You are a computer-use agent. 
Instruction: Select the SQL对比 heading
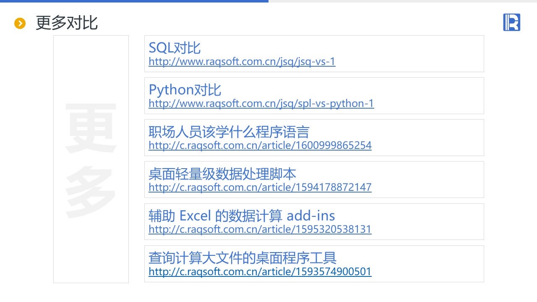click(x=175, y=48)
